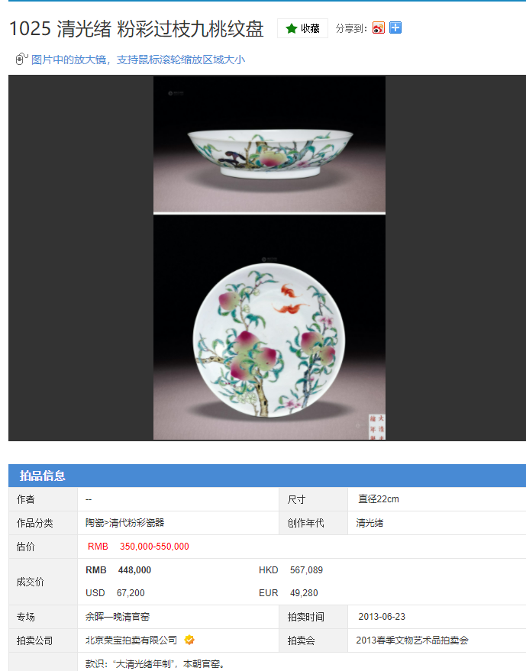The image size is (526, 671).
Task: Share to Weibo icon
Action: 379,27
